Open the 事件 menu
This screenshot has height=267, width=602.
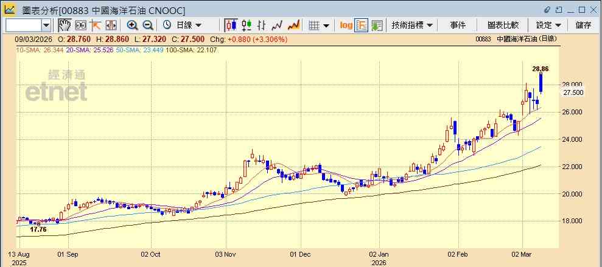pyautogui.click(x=458, y=26)
